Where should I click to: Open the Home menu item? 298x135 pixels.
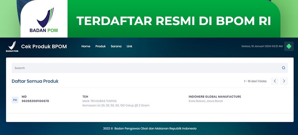tap(86, 46)
